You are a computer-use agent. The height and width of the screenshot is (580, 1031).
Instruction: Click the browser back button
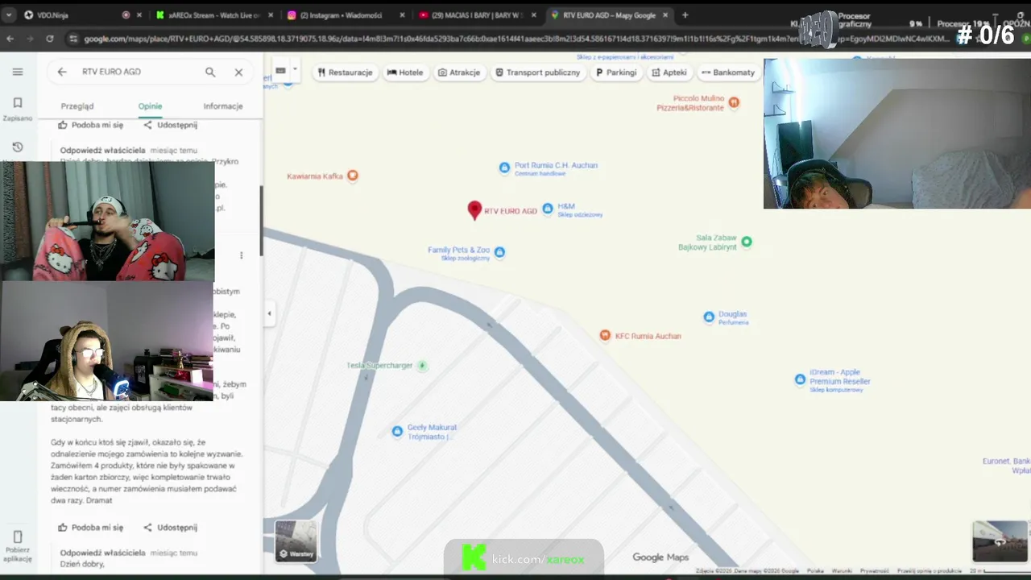click(x=10, y=39)
